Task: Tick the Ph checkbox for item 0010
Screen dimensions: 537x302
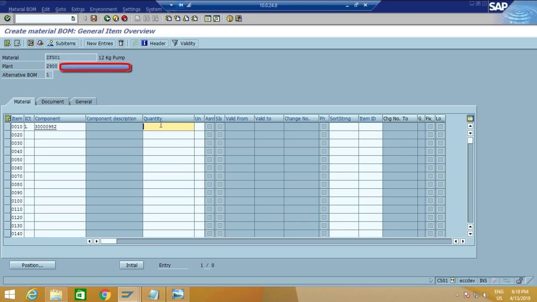Action: tap(324, 127)
